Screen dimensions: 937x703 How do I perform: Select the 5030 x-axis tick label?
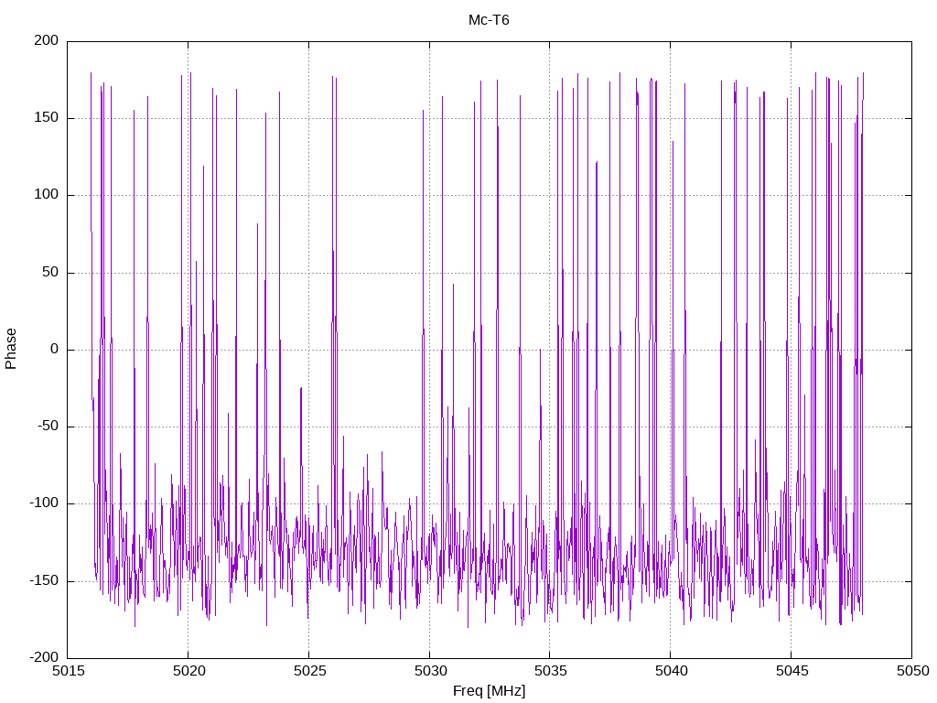coord(430,671)
